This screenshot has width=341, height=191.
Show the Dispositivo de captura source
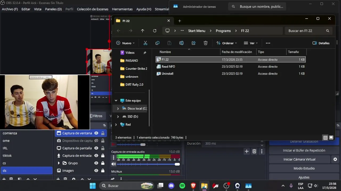[x=96, y=141]
